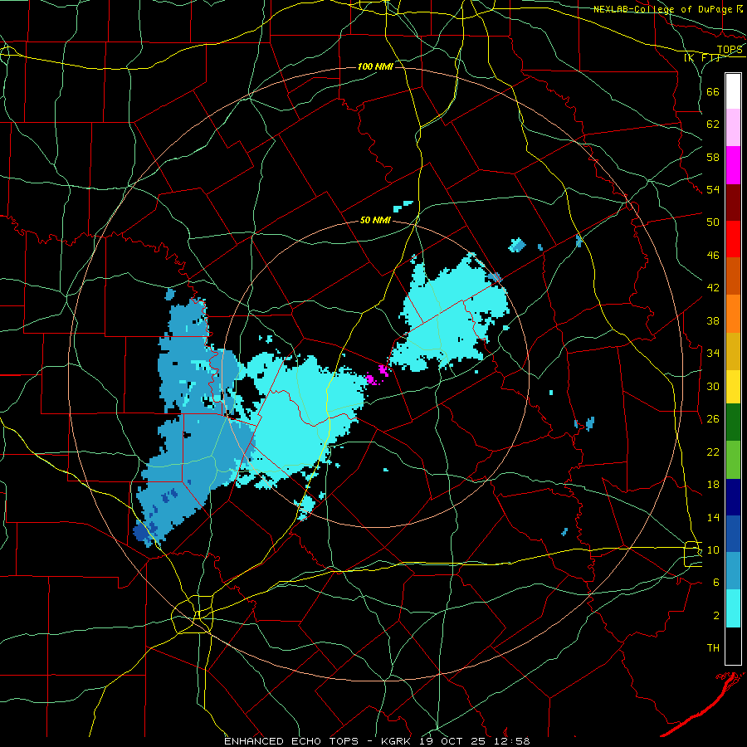
Task: Click the white 66 kft legend swatch
Action: [733, 91]
